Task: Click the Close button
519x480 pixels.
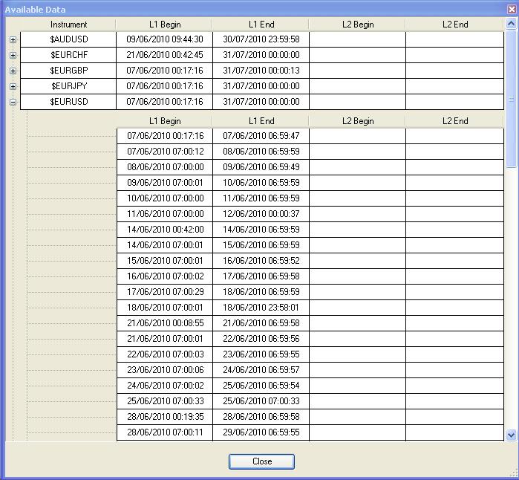Action: point(261,461)
